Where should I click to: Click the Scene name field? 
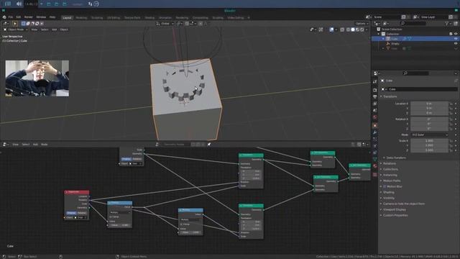coord(387,17)
